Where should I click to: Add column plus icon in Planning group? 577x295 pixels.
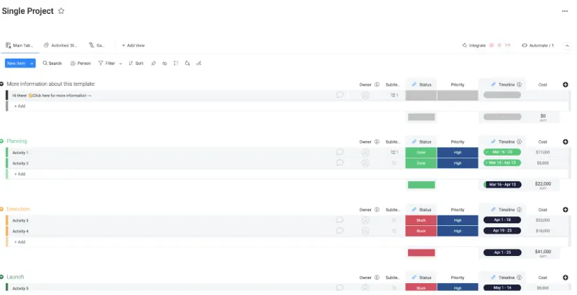pyautogui.click(x=565, y=142)
